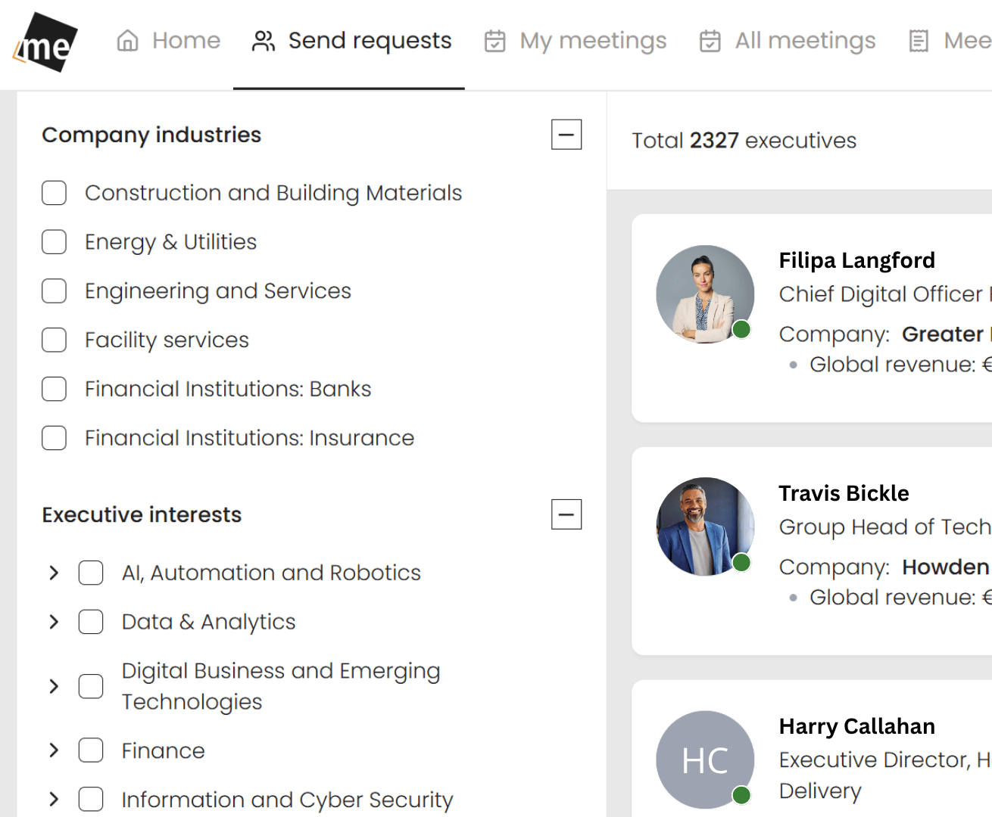Select the Facility services checkbox
992x817 pixels.
(55, 340)
